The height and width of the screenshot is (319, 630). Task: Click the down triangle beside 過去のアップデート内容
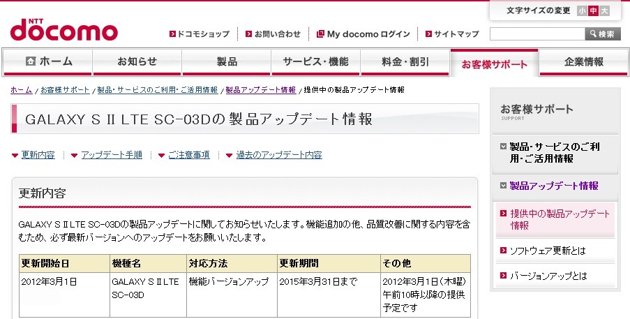pyautogui.click(x=230, y=156)
